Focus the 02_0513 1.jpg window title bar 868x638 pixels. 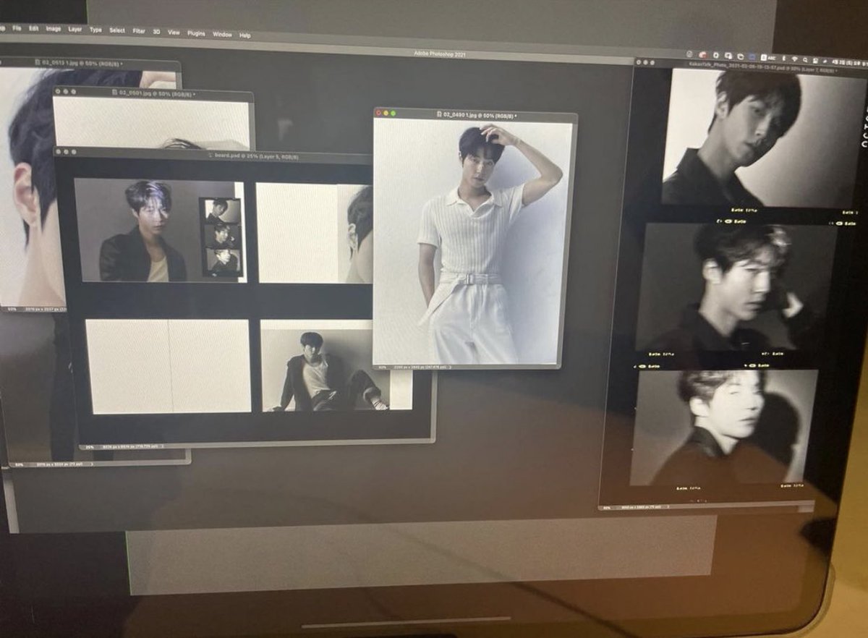pyautogui.click(x=90, y=64)
